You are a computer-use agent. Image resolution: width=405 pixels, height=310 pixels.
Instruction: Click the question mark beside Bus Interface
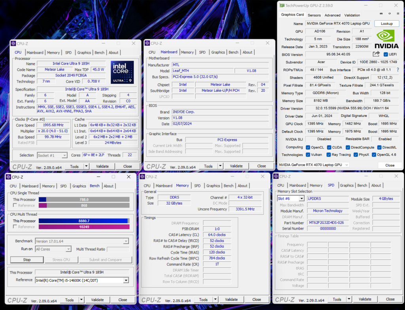tap(398, 70)
